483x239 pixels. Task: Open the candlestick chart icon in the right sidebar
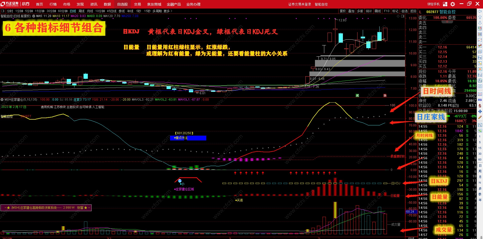point(480,46)
